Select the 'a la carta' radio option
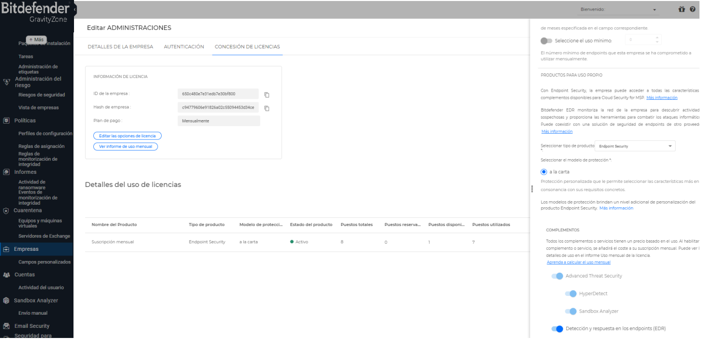Image resolution: width=701 pixels, height=339 pixels. 544,172
